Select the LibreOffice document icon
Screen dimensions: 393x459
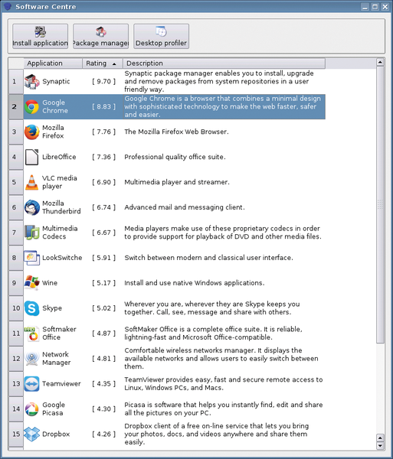31,157
